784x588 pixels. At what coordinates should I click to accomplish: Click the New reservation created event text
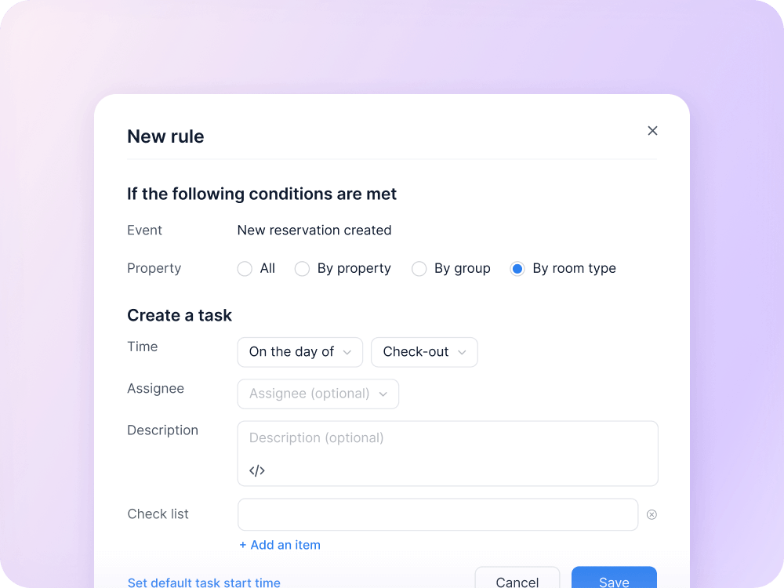pos(314,230)
